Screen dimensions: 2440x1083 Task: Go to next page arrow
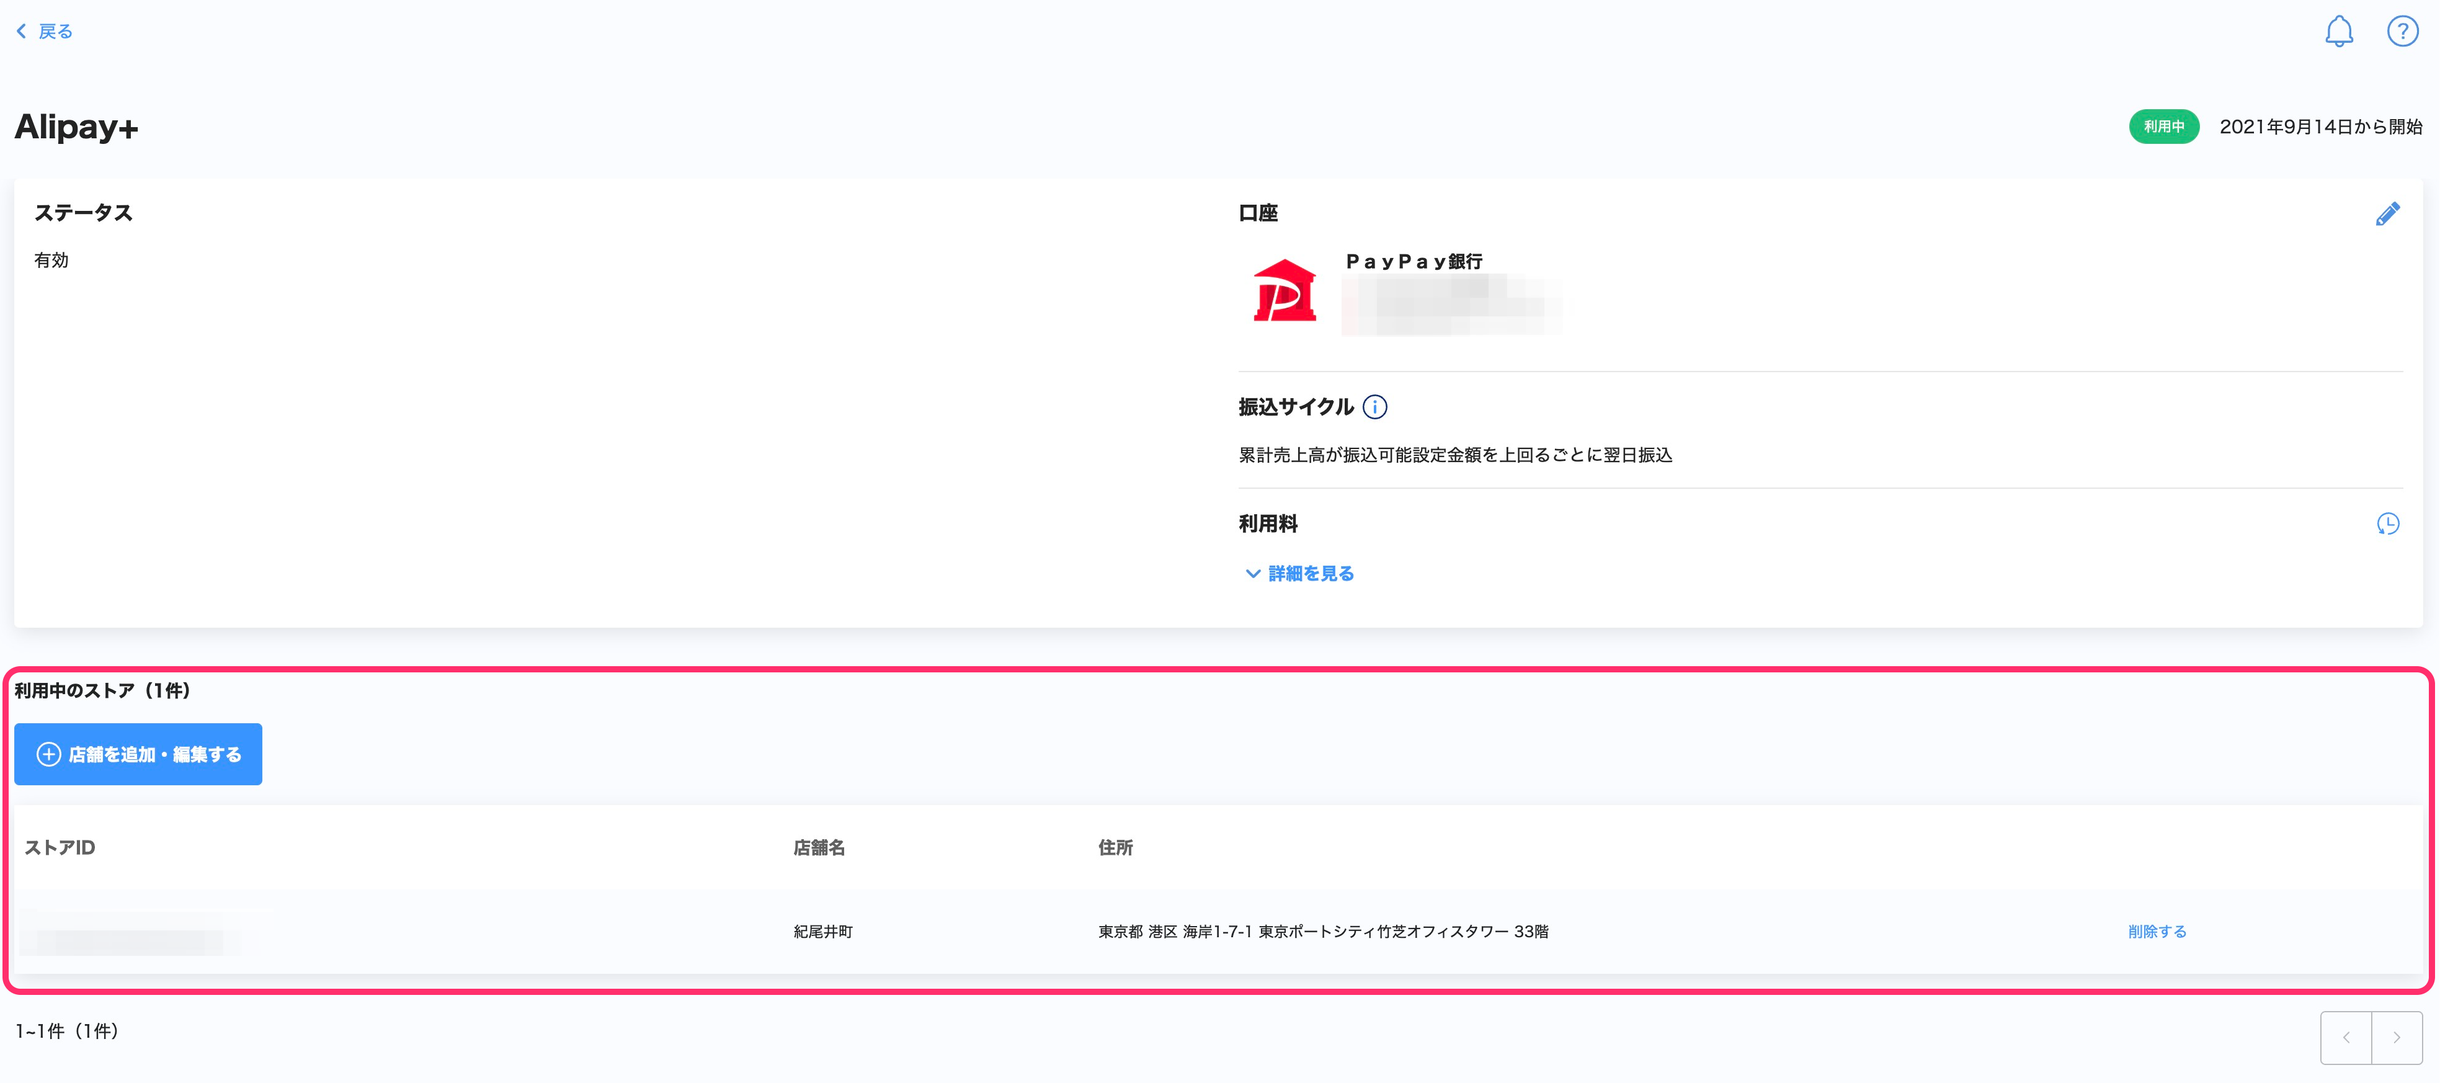point(2397,1038)
